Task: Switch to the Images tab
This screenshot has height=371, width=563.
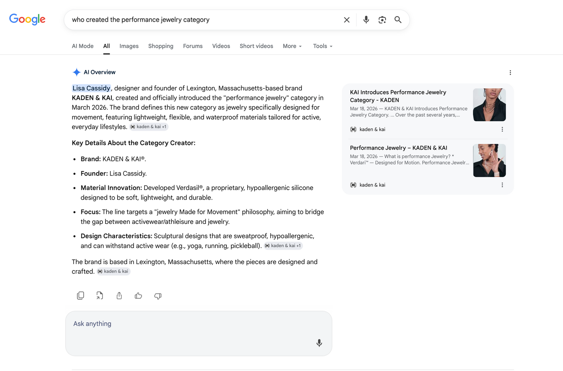Action: pyautogui.click(x=129, y=46)
